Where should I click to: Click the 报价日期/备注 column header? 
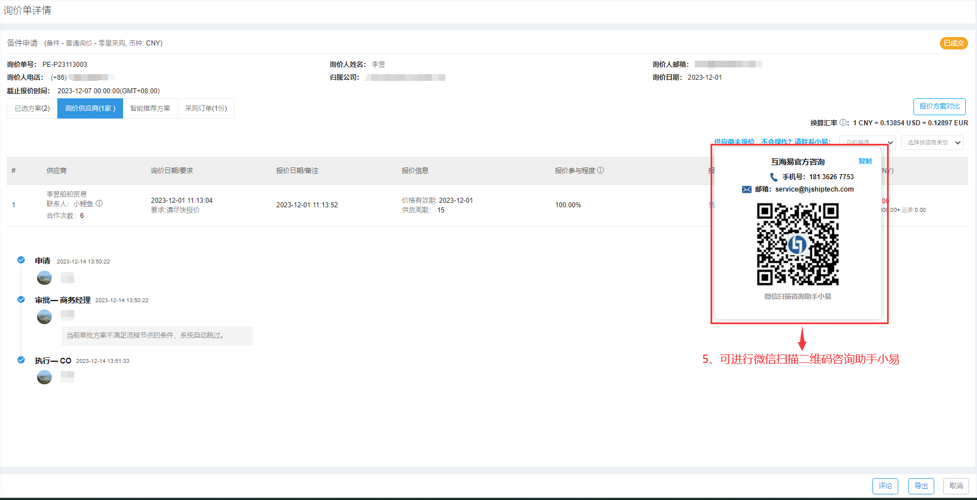(x=297, y=171)
